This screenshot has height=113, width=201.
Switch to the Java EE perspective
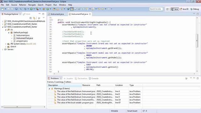[x=184, y=9]
